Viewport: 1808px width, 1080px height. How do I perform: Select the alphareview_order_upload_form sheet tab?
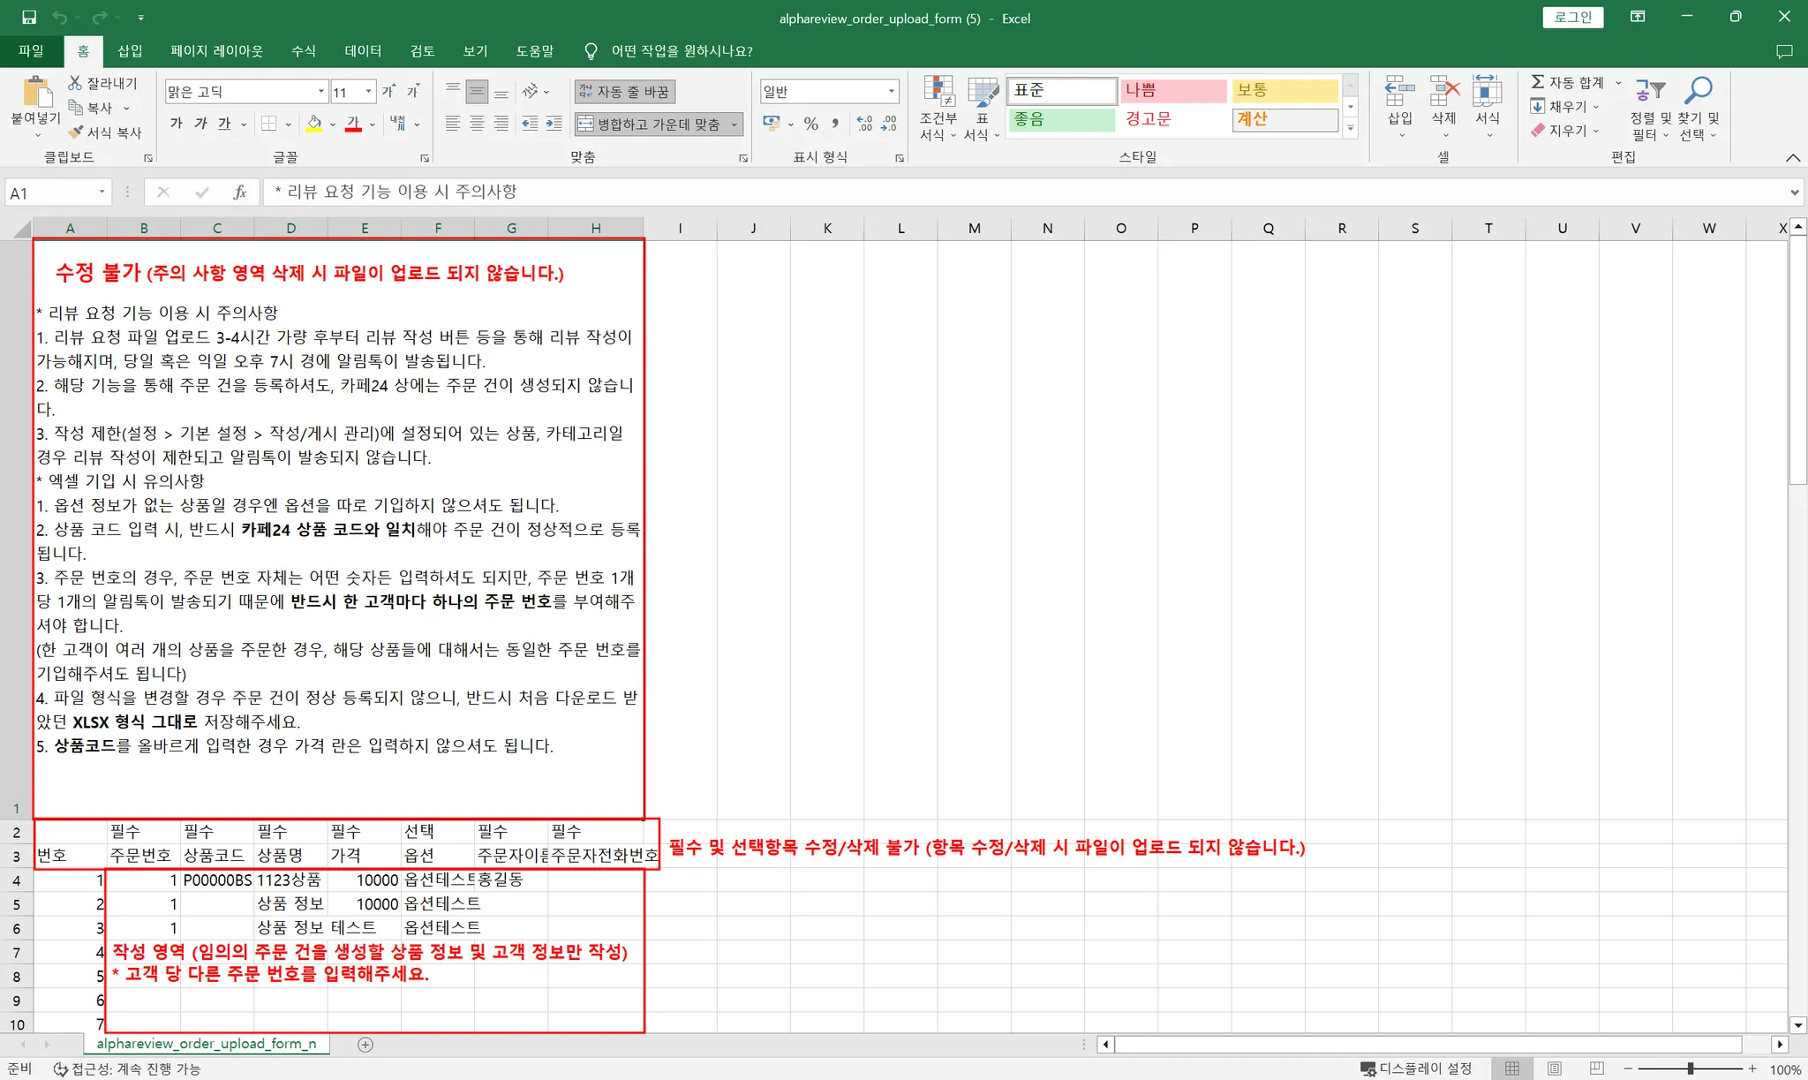click(207, 1044)
